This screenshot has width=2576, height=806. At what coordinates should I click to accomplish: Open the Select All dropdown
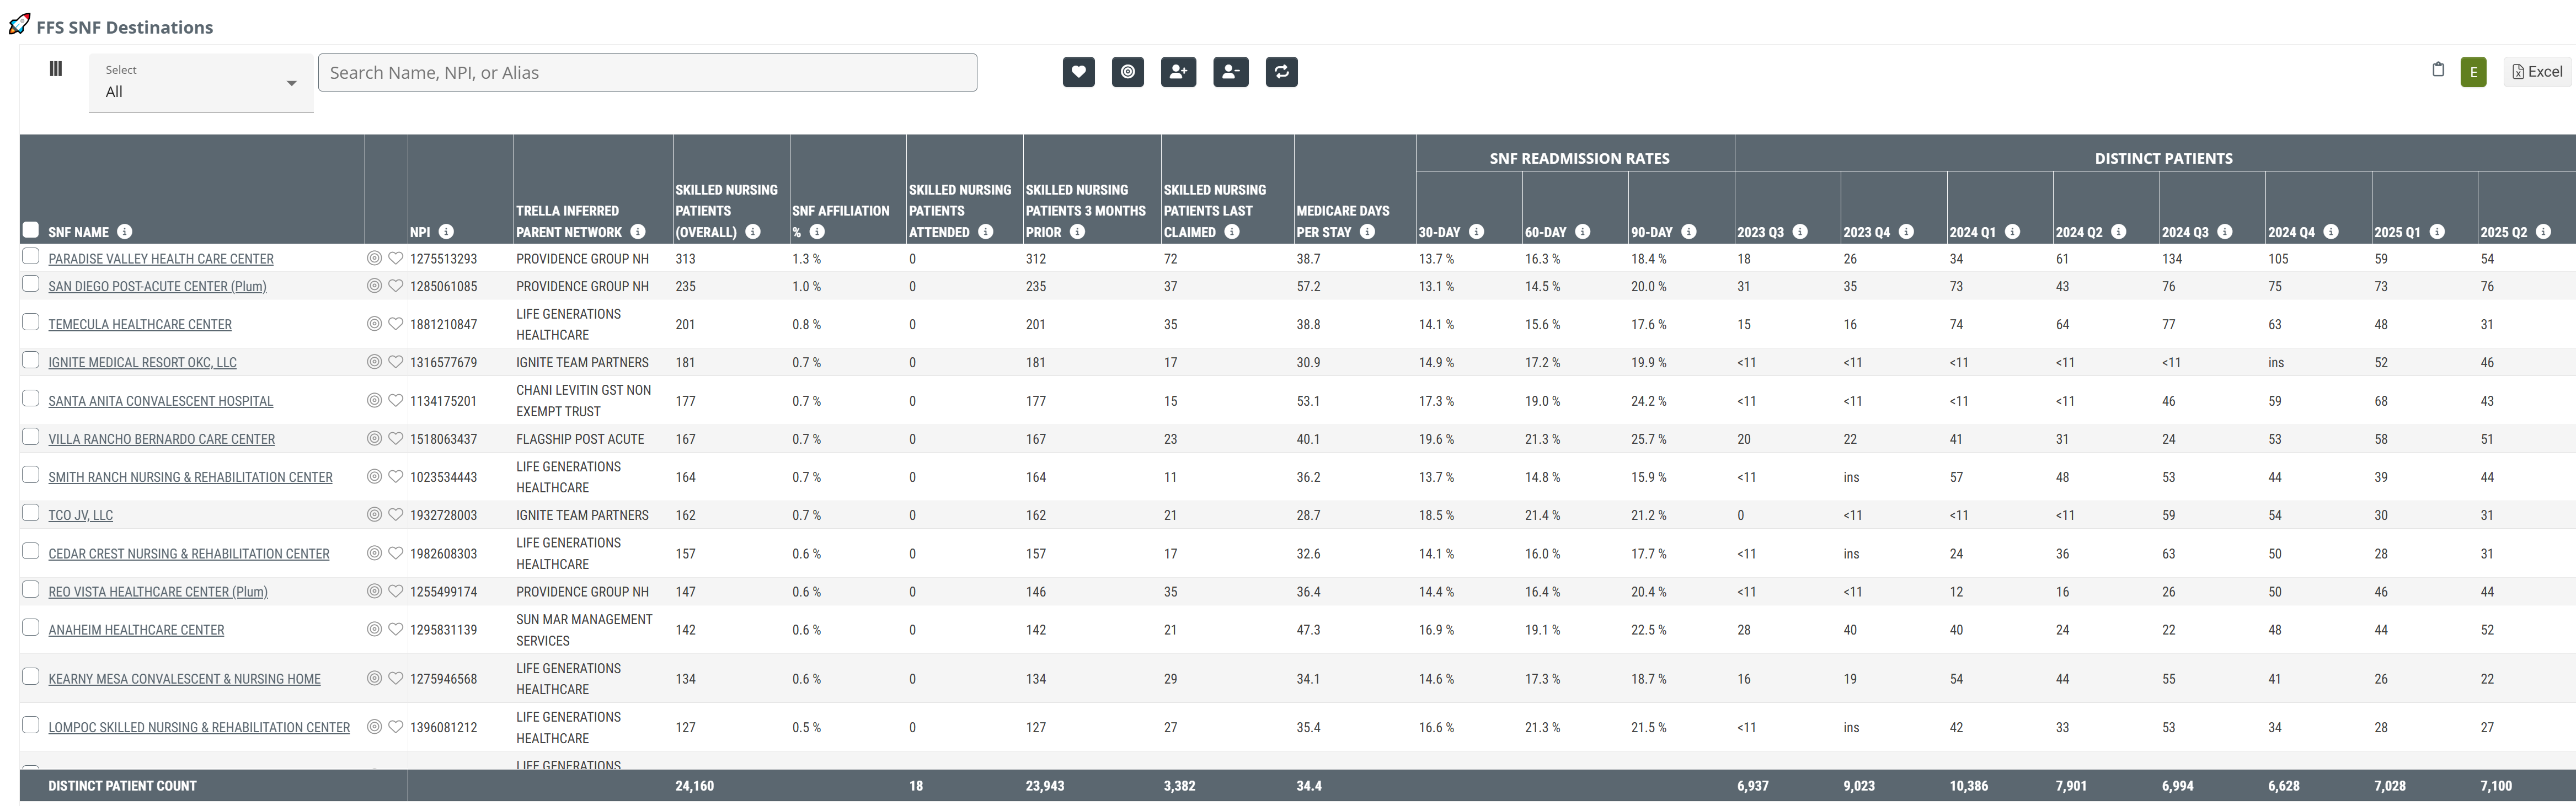(x=200, y=82)
